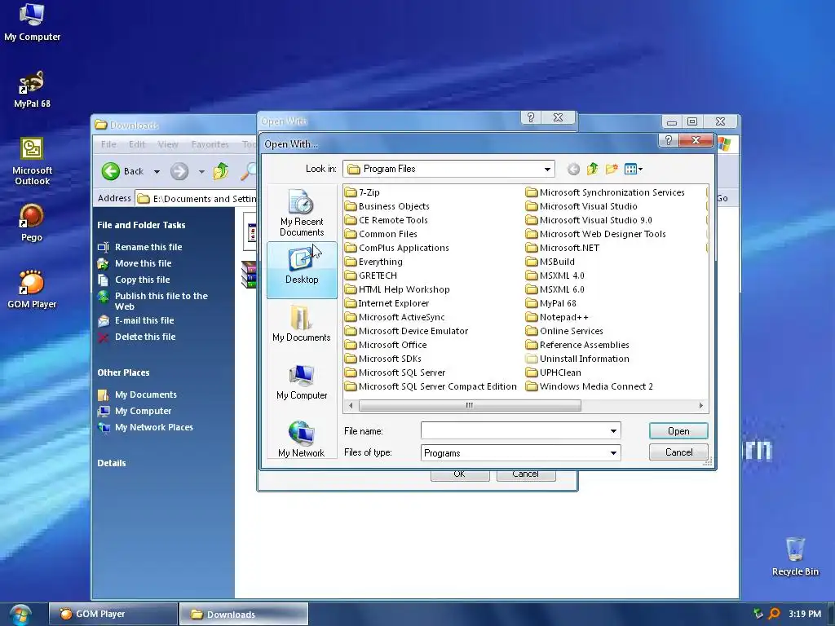Image resolution: width=835 pixels, height=626 pixels.
Task: Open Back history dropdown in Downloads window
Action: pos(157,171)
